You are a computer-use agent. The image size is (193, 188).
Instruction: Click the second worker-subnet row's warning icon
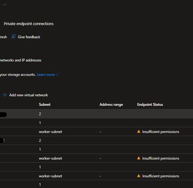[138, 158]
